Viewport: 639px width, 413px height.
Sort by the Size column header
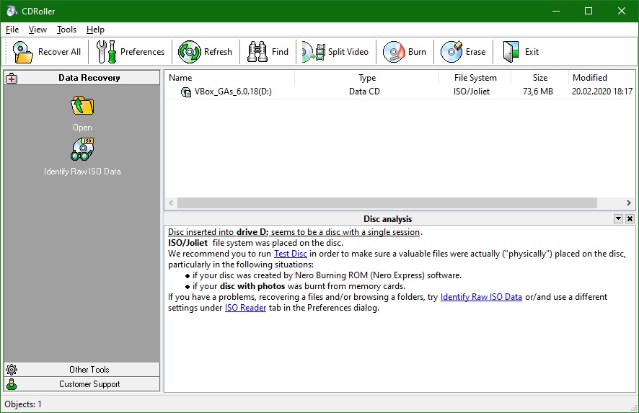point(539,77)
